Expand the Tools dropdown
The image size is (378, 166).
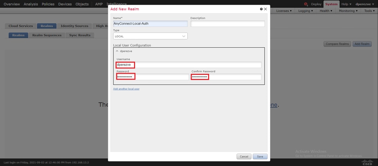[x=369, y=11]
